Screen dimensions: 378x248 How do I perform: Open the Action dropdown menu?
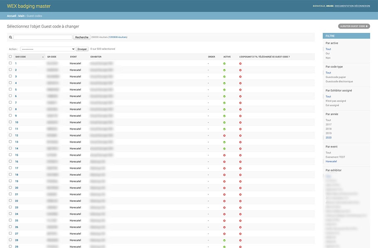[47, 49]
